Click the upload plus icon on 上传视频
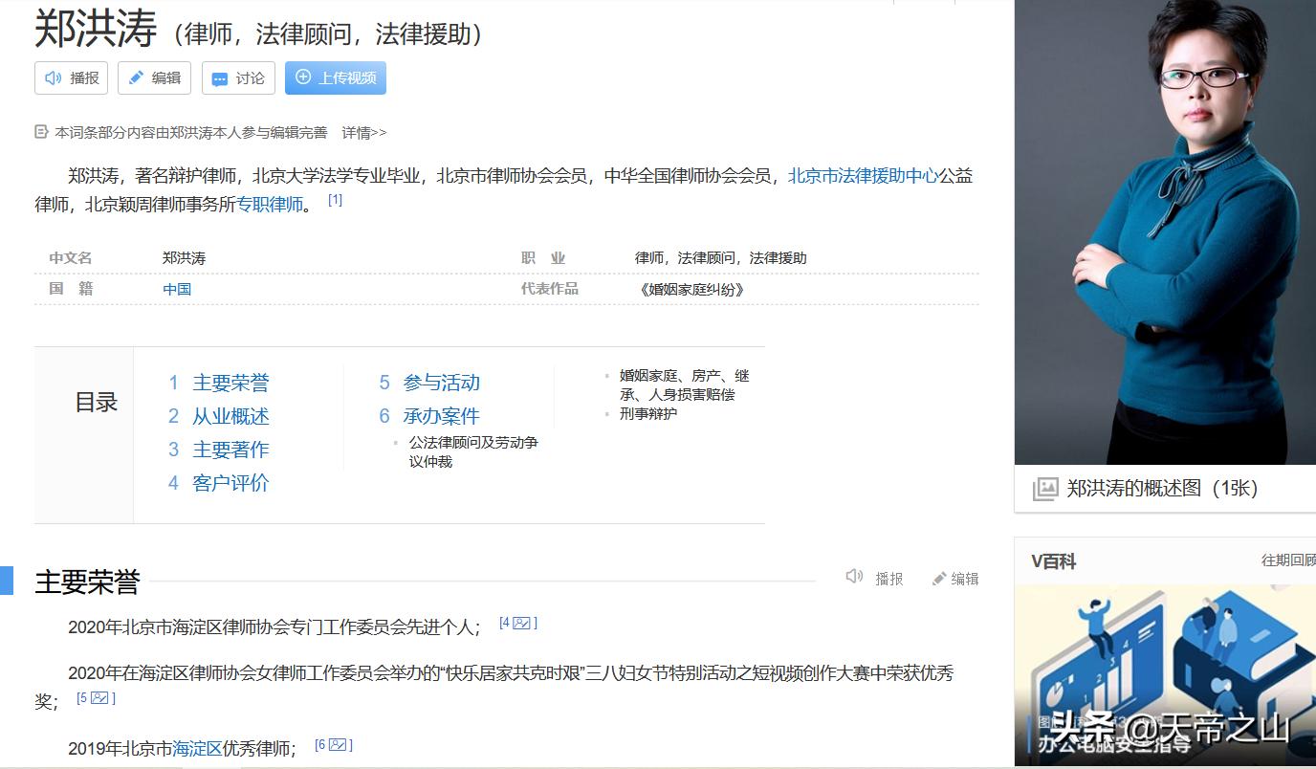This screenshot has width=1316, height=769. (305, 78)
